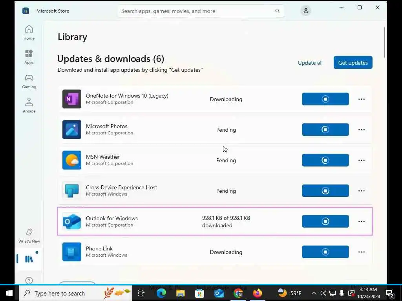Launch Microsoft Edge from taskbar

pos(161,293)
